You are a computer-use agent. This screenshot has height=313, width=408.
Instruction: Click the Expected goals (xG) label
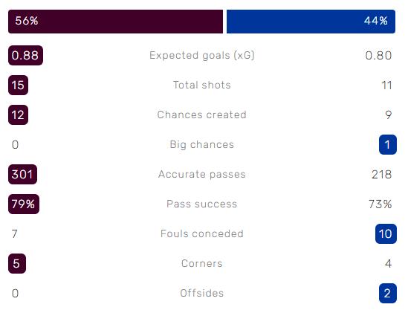(202, 56)
